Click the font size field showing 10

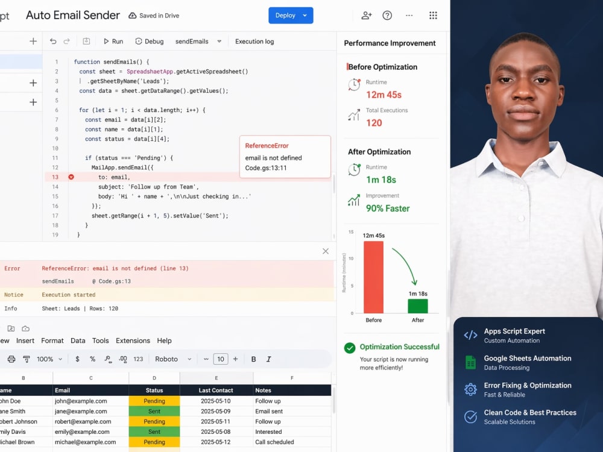point(221,359)
